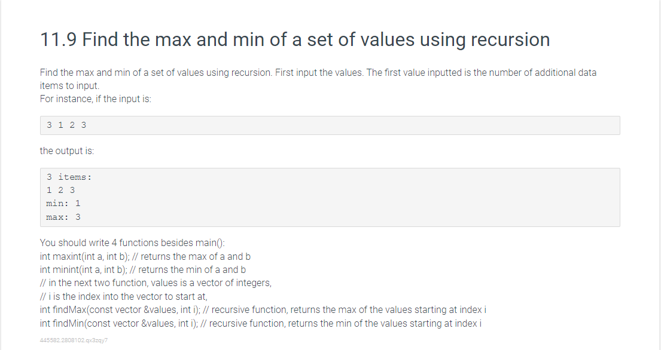Click the findMax function declaration line
The height and width of the screenshot is (350, 661).
[263, 310]
